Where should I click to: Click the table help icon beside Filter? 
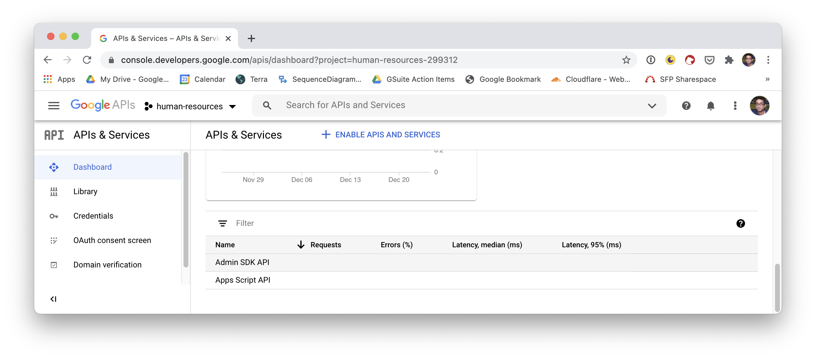click(x=740, y=224)
